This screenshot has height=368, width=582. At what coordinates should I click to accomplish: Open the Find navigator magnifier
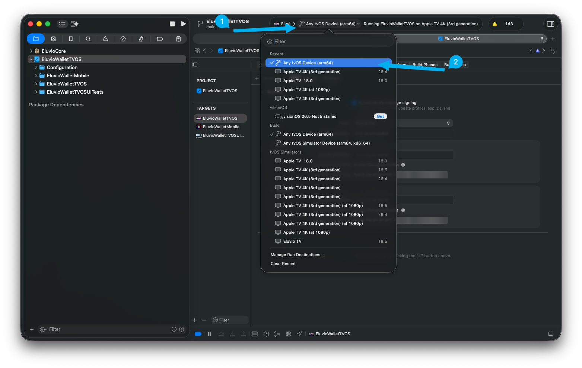coord(88,39)
